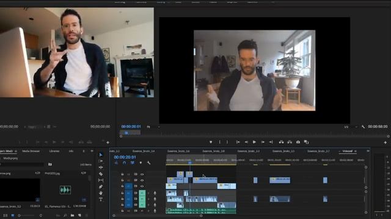Step forward one frame in Program monitor
Image resolution: width=391 pixels, height=219 pixels.
[263, 142]
